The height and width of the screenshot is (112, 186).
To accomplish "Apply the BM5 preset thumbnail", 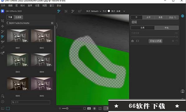I will pos(18,84).
